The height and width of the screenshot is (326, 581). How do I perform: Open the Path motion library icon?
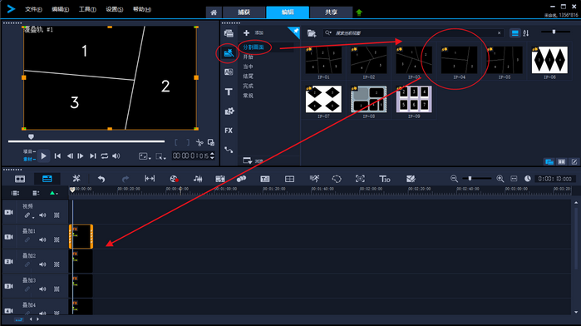point(229,150)
